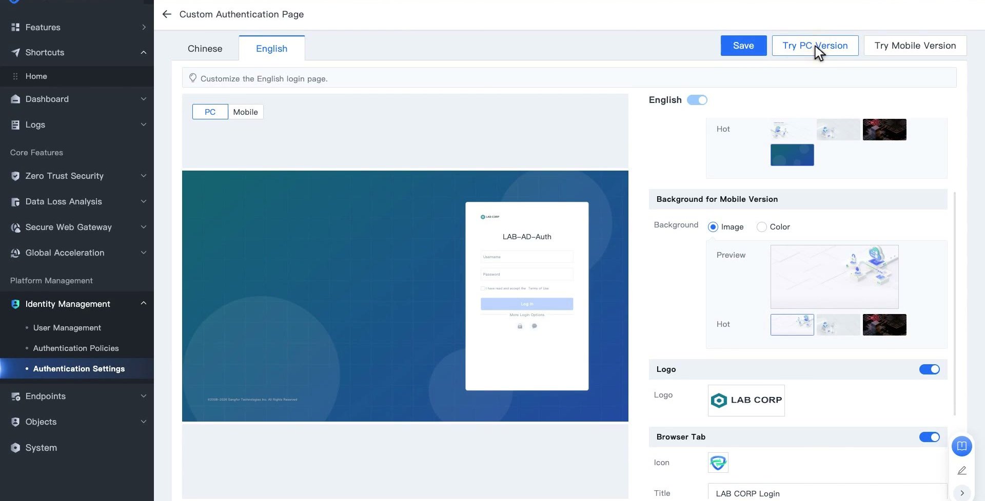Collapse the Identity Management chevron

pyautogui.click(x=144, y=303)
